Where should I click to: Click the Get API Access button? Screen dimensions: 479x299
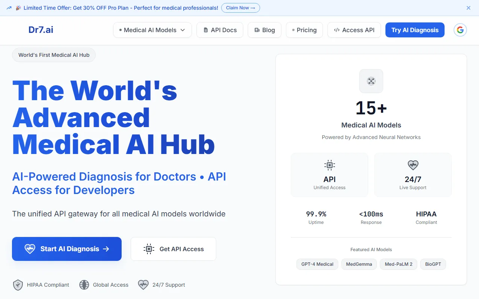(x=173, y=249)
